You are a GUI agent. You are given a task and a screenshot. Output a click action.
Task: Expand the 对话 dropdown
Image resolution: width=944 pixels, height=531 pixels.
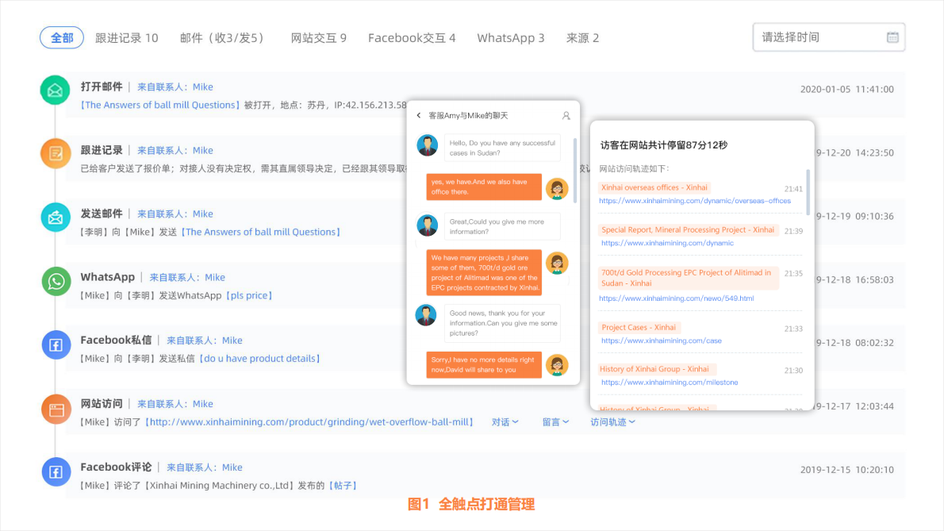coord(505,421)
